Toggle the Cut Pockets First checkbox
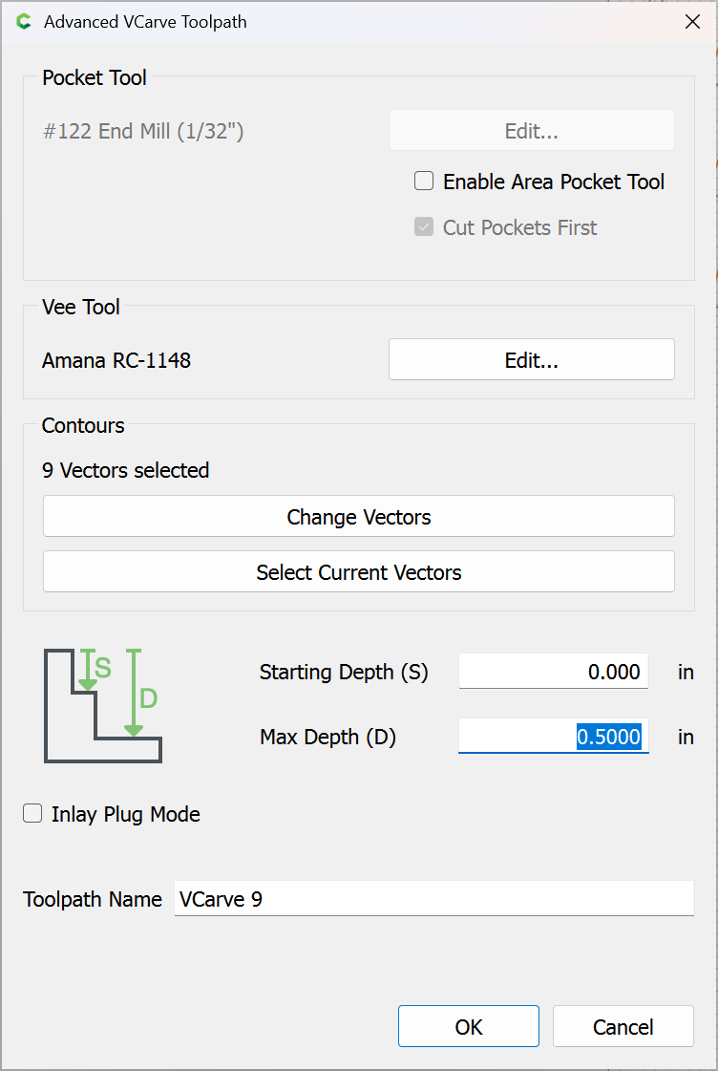Viewport: 718px width, 1071px height. click(424, 227)
